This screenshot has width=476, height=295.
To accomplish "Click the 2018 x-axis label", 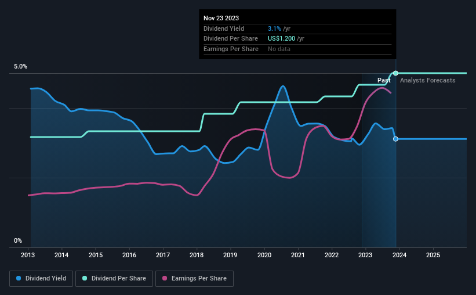I will pyautogui.click(x=197, y=255).
